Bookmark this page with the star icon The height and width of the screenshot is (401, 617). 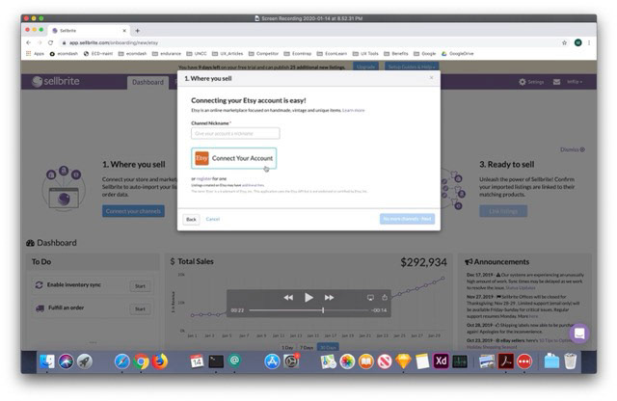(x=564, y=42)
